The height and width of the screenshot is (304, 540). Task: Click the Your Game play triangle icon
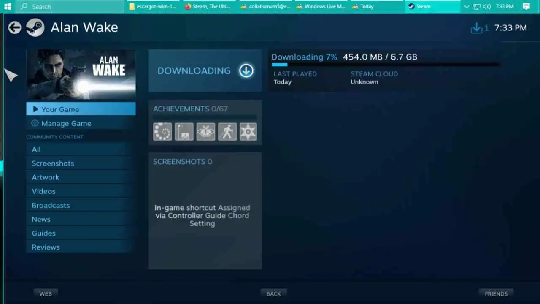(35, 109)
